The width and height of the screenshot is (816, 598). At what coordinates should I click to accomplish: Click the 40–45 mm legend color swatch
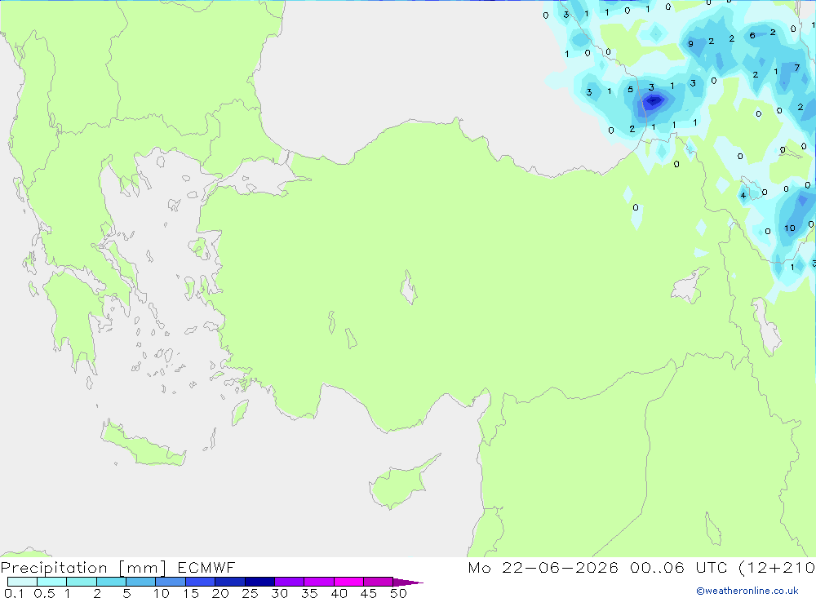(x=348, y=582)
